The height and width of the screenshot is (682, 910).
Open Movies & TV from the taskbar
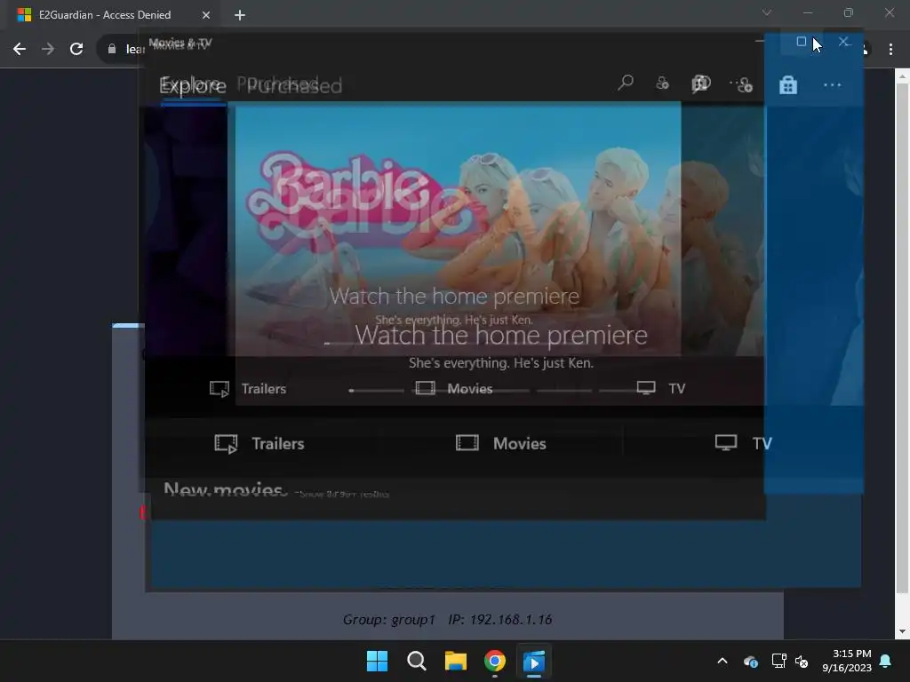click(x=534, y=661)
